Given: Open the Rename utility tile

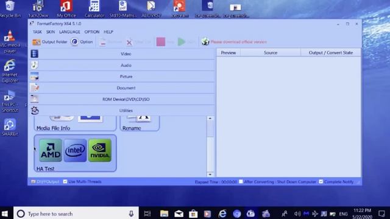Looking at the screenshot, I should (x=140, y=123).
